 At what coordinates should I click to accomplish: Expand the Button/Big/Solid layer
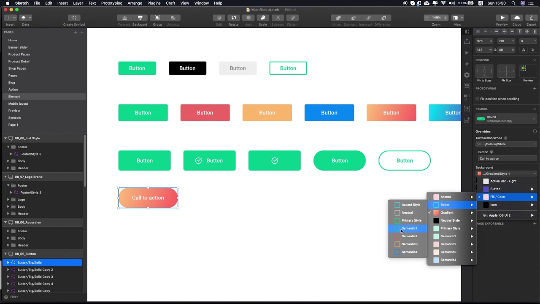coord(8,263)
